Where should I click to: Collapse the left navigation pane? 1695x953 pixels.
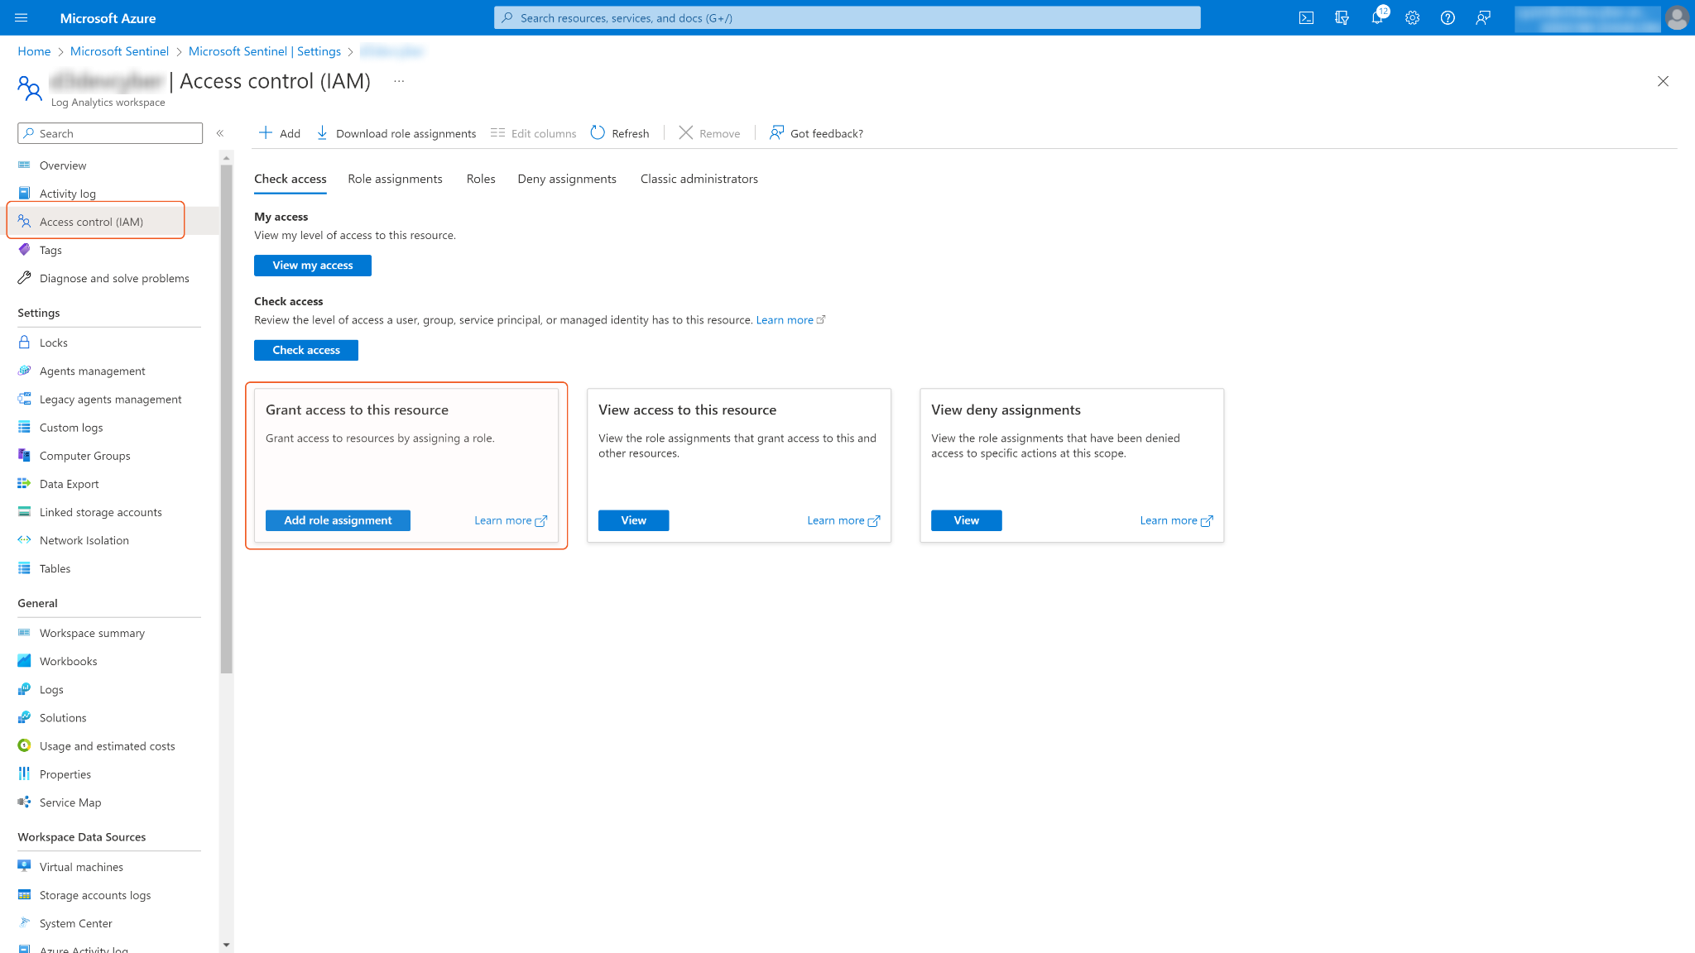(x=220, y=133)
